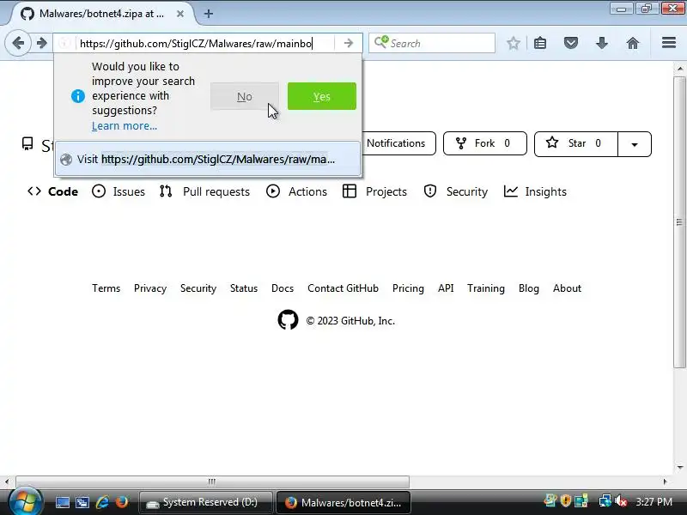Screen dimensions: 687x515
Task: Choose the Visit github.com suggestion row
Action: point(208,159)
